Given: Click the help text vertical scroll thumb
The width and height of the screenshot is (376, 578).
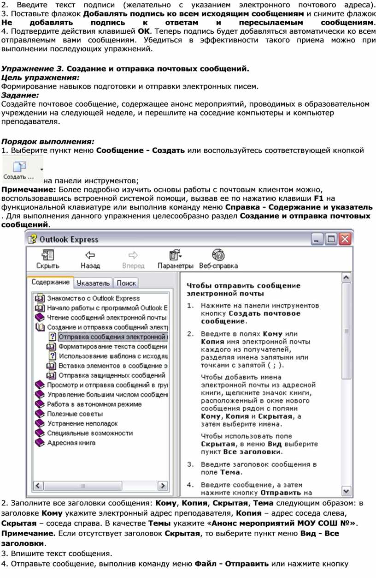Looking at the screenshot, I should point(346,331).
